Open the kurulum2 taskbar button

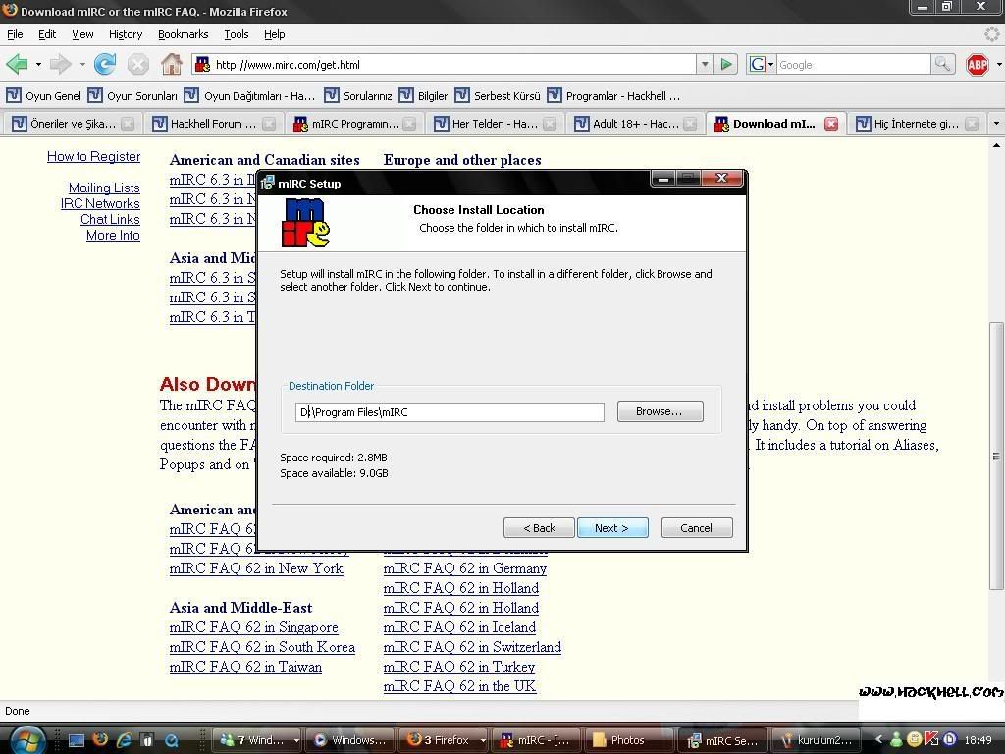(x=814, y=740)
